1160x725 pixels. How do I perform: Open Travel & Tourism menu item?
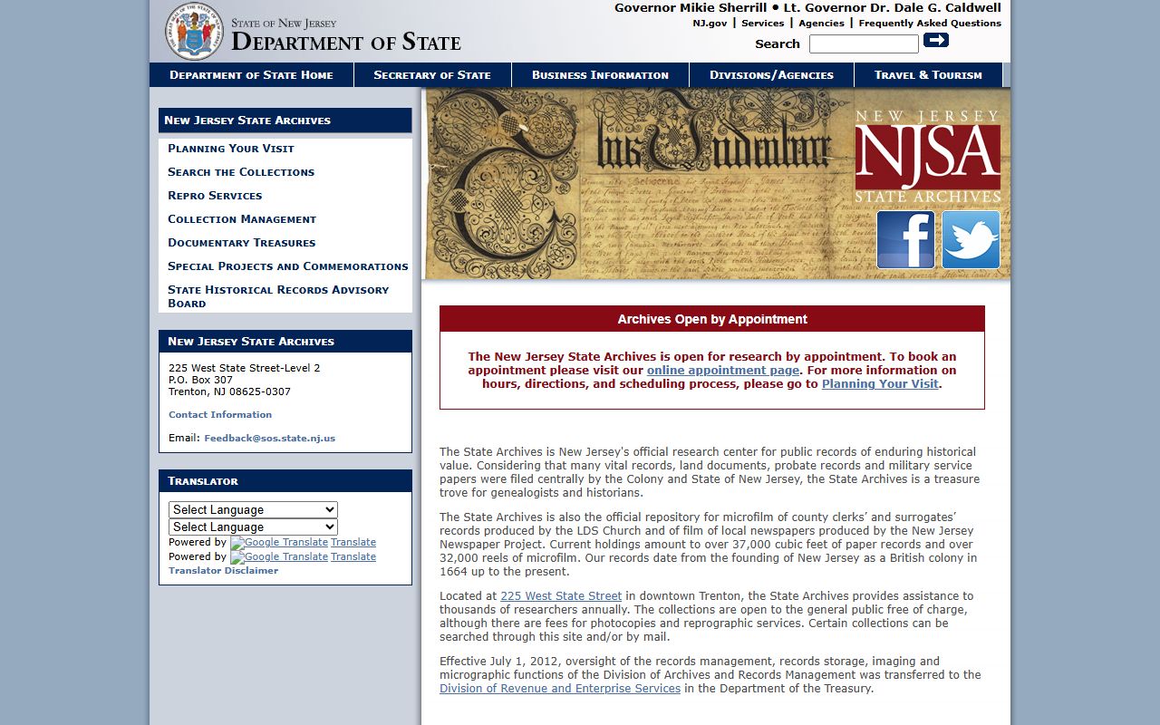tap(928, 75)
